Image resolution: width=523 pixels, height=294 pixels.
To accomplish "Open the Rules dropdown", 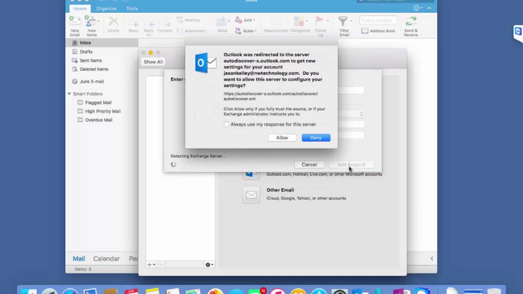I will (x=246, y=31).
